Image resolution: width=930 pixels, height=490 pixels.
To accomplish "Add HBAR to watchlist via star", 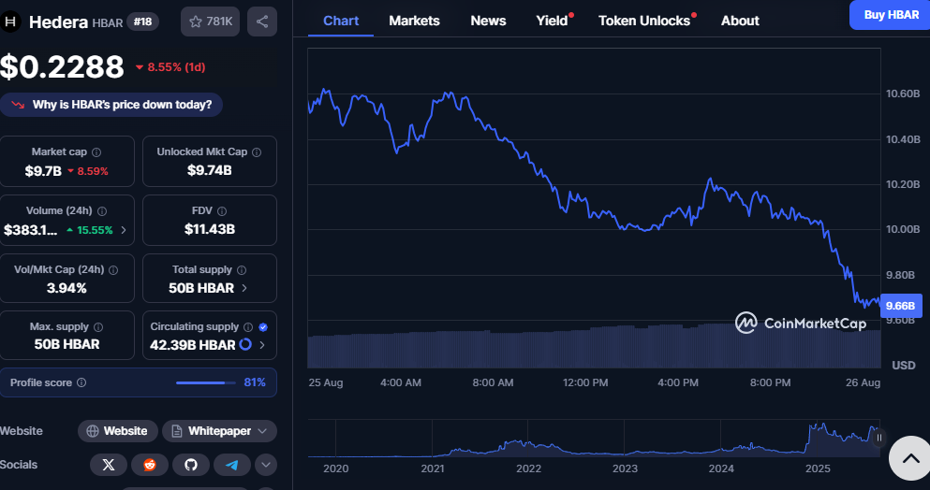I will click(210, 22).
